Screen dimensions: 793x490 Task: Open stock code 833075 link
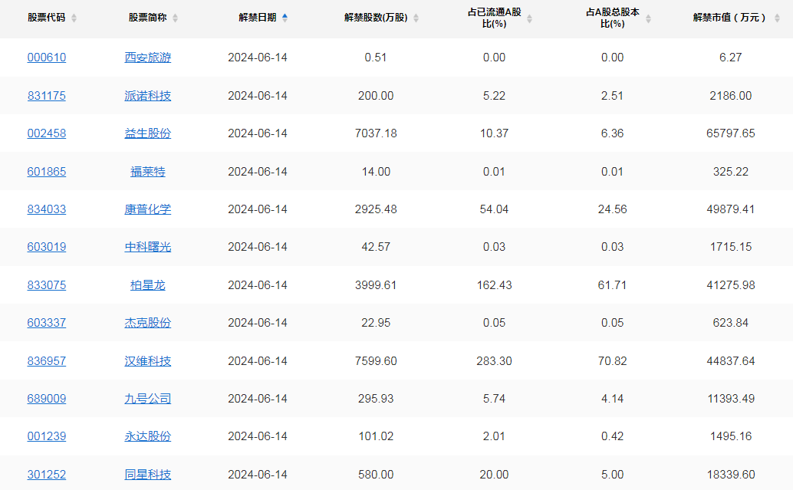tap(47, 285)
